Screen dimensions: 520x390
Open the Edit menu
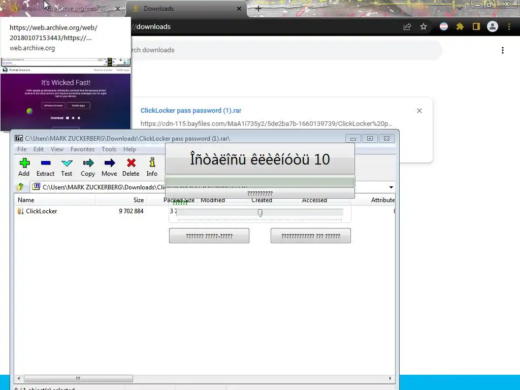point(39,149)
